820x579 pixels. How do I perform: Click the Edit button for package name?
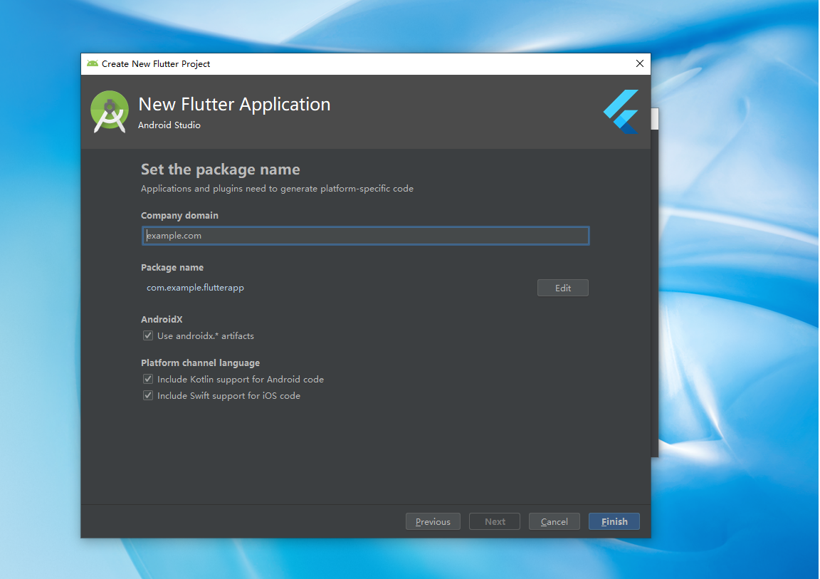tap(563, 288)
